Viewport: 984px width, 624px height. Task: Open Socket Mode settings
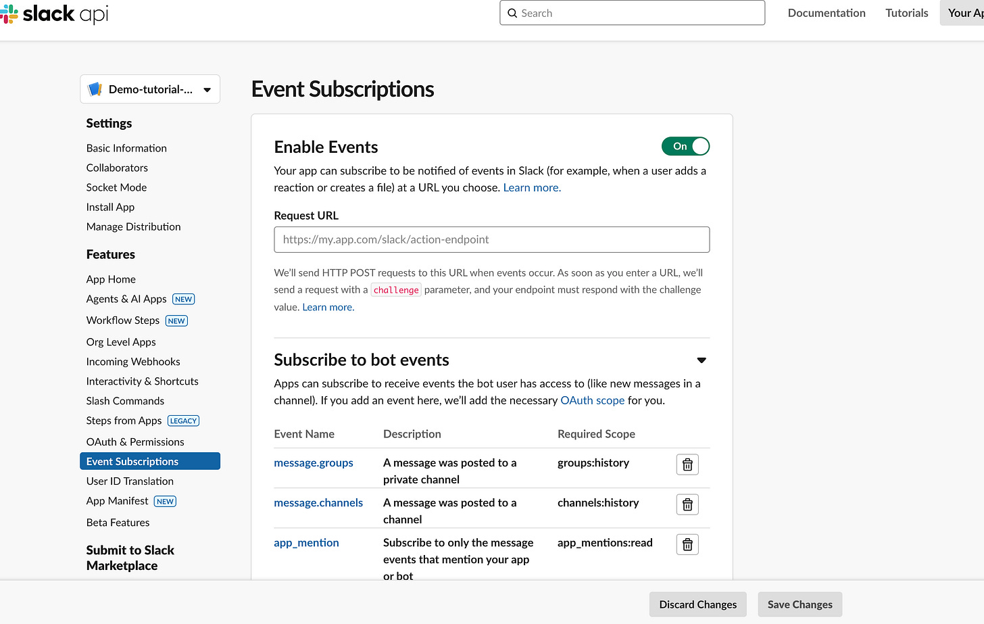point(116,187)
